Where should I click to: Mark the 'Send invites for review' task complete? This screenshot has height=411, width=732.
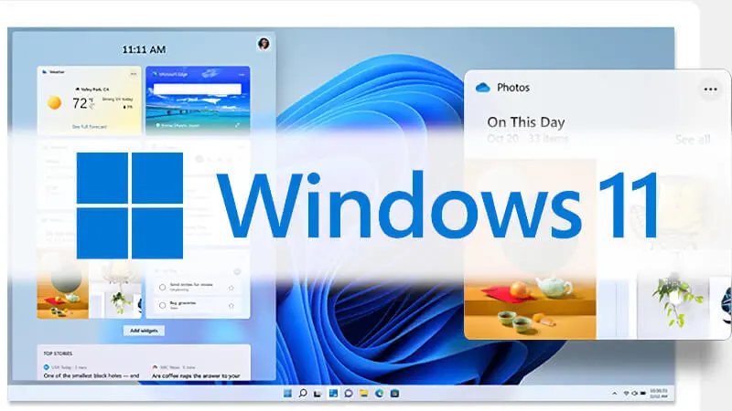163,287
